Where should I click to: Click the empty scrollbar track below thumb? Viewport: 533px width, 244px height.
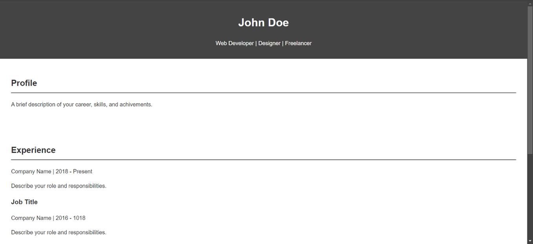[x=530, y=196]
